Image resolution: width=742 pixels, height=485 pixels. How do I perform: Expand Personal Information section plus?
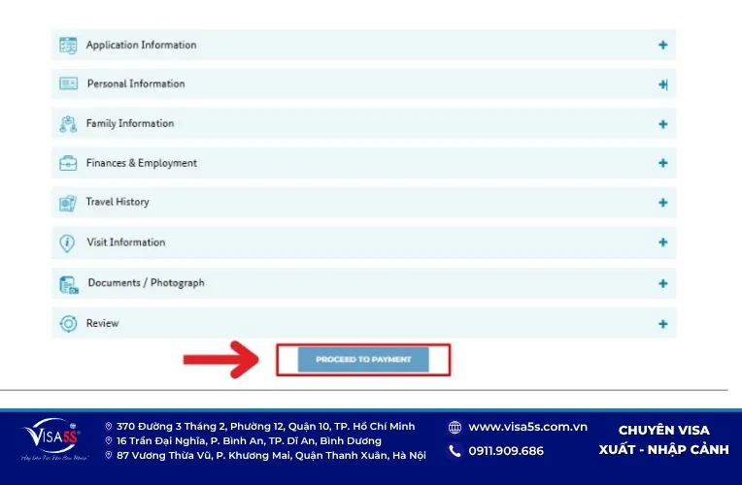point(663,84)
